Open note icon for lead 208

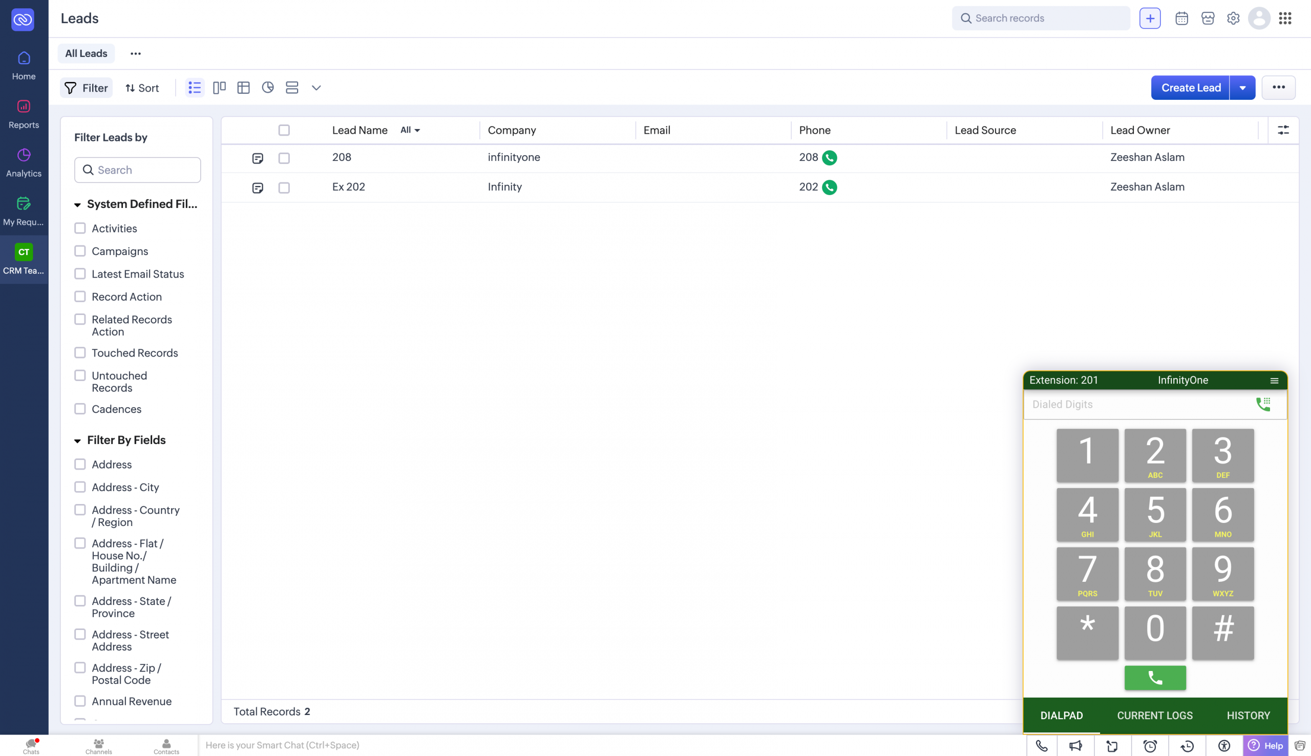pos(258,158)
